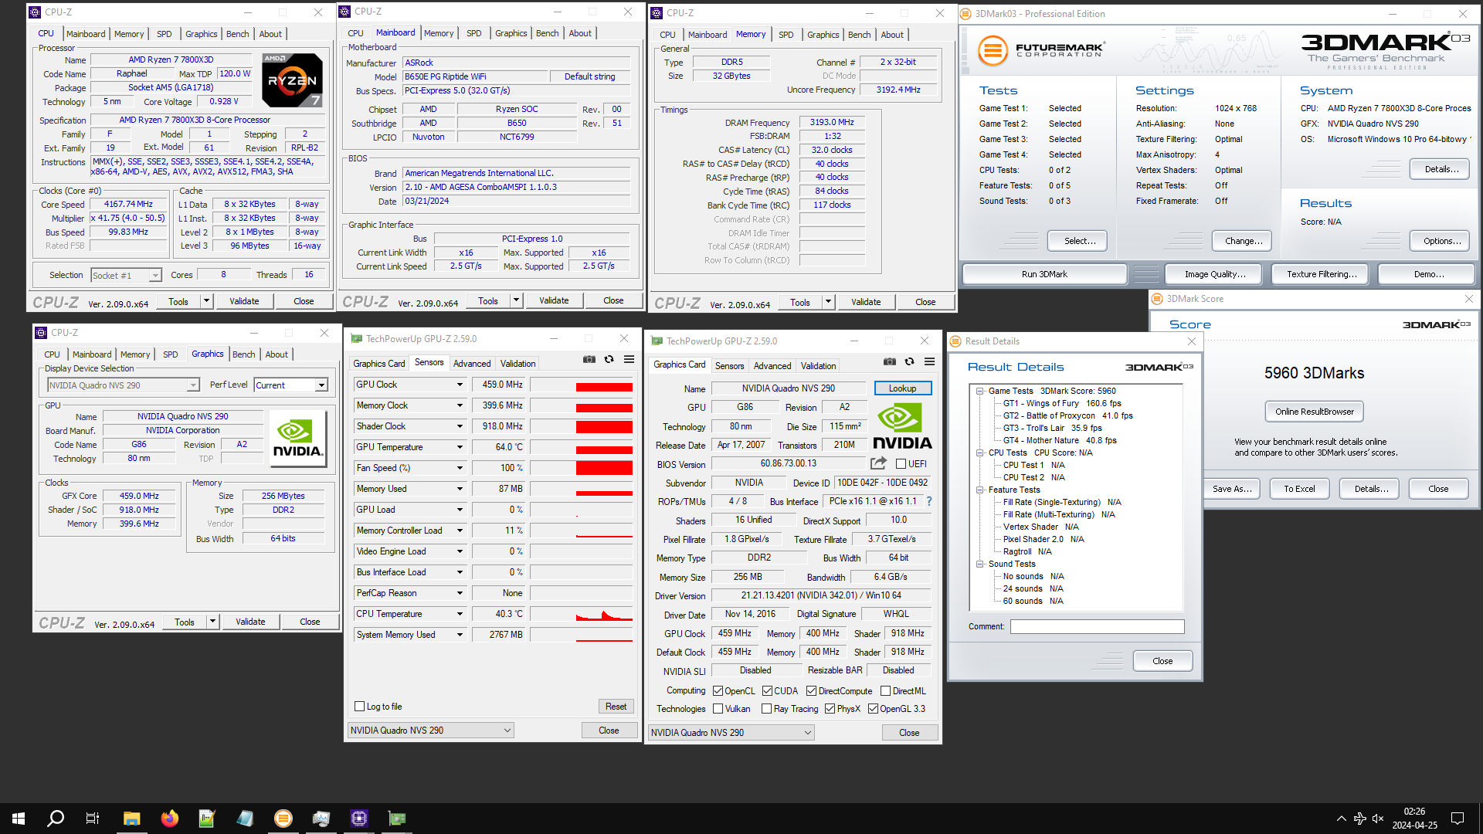The width and height of the screenshot is (1483, 834).
Task: Toggle PhysX checkbox
Action: pyautogui.click(x=830, y=709)
